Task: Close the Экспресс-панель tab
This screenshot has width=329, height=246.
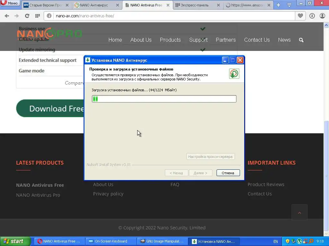Action: (218, 5)
